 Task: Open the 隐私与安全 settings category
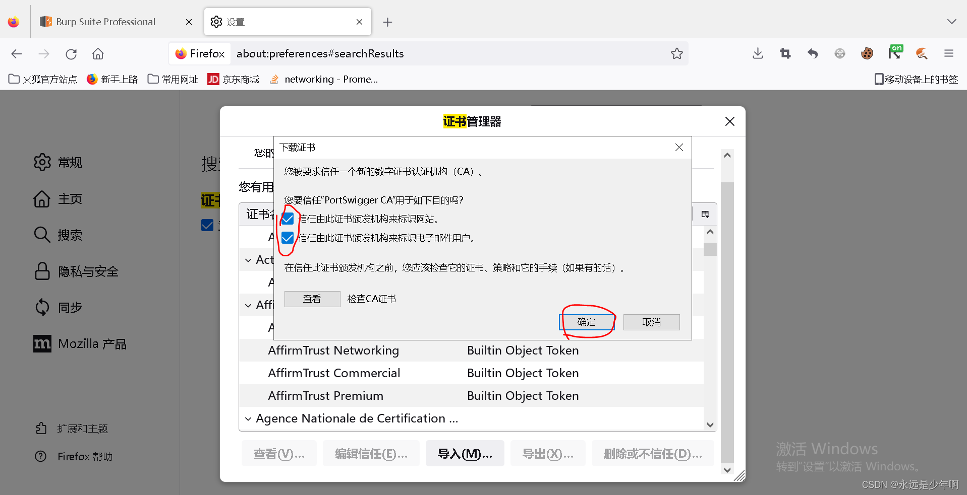(76, 271)
